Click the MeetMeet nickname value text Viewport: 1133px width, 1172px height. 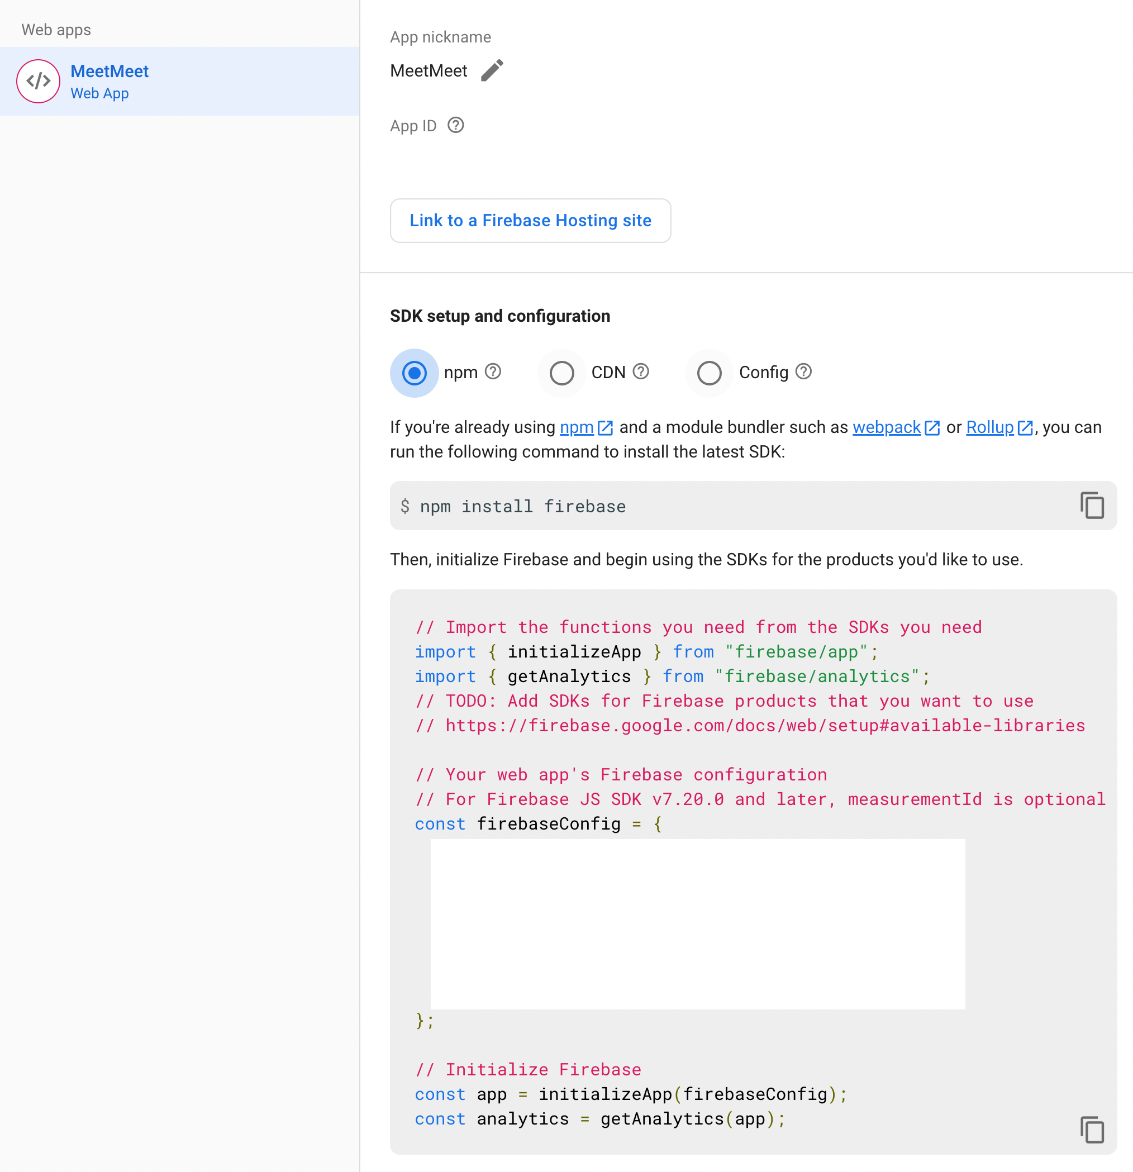pyautogui.click(x=429, y=71)
